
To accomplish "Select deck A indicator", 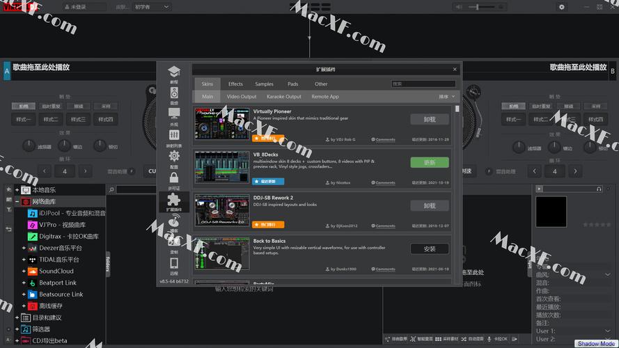I will point(7,71).
